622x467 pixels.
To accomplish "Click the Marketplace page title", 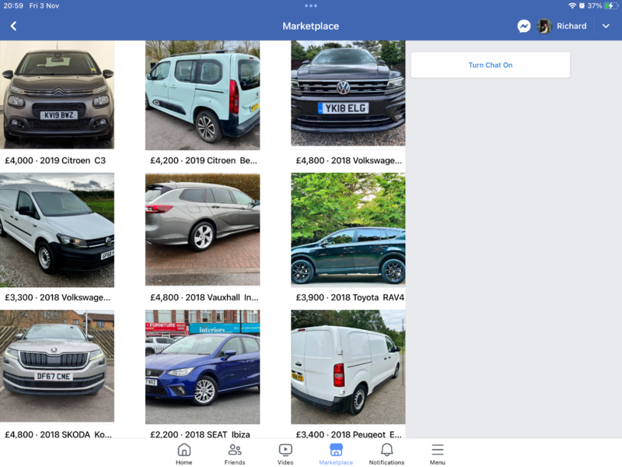I will (x=310, y=26).
